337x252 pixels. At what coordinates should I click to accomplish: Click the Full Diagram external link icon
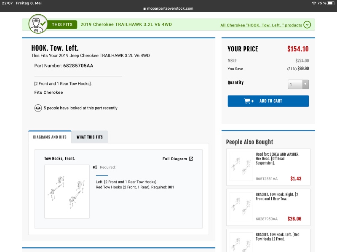(191, 159)
